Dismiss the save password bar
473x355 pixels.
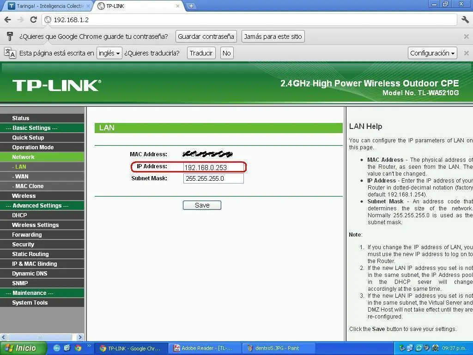pos(467,37)
